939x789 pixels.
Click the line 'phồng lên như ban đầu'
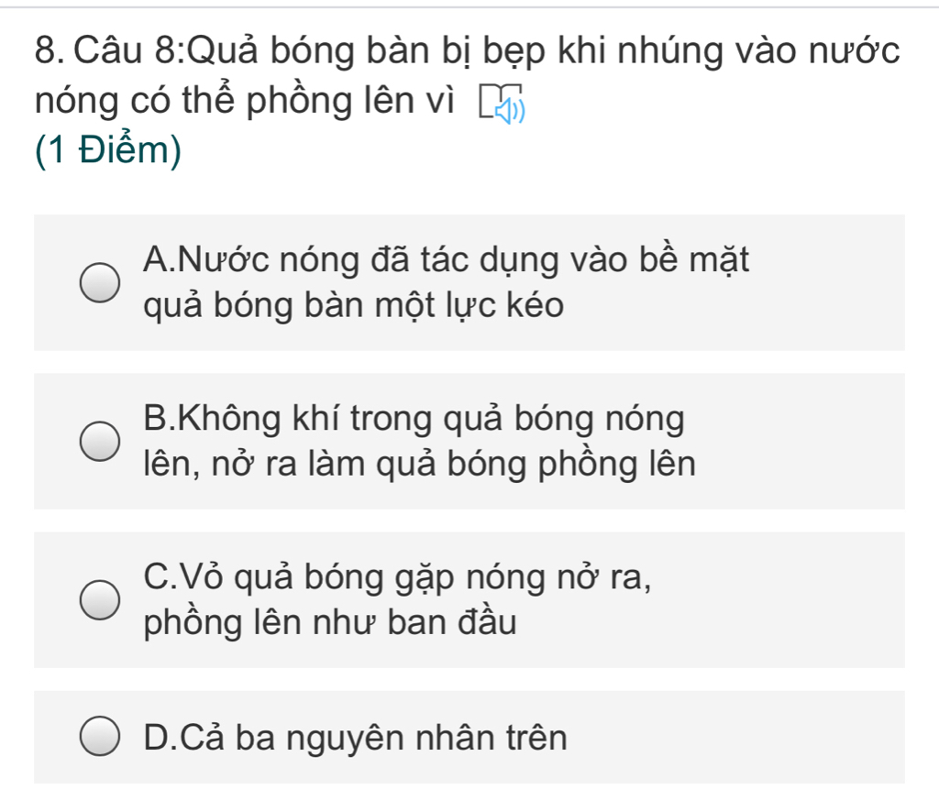point(330,623)
